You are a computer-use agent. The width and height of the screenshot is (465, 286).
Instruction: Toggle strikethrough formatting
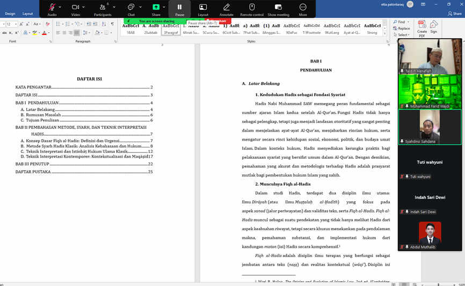4,33
